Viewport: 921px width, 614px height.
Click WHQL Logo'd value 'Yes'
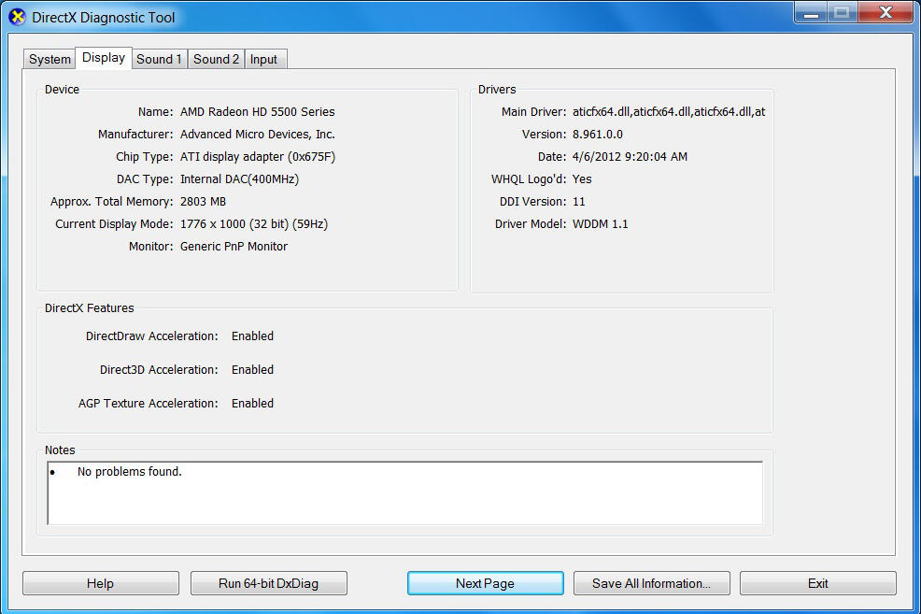pos(582,178)
